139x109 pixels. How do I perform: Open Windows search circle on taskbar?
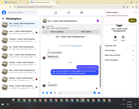[x=8, y=104]
